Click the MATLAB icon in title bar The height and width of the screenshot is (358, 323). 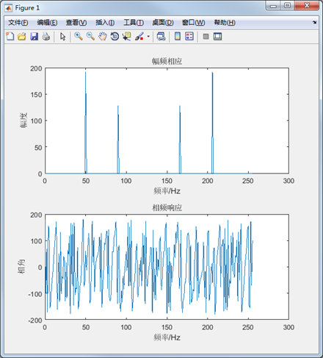point(9,8)
